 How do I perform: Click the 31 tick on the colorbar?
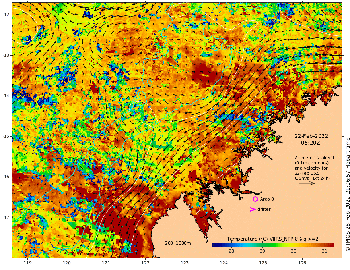pos(324,251)
